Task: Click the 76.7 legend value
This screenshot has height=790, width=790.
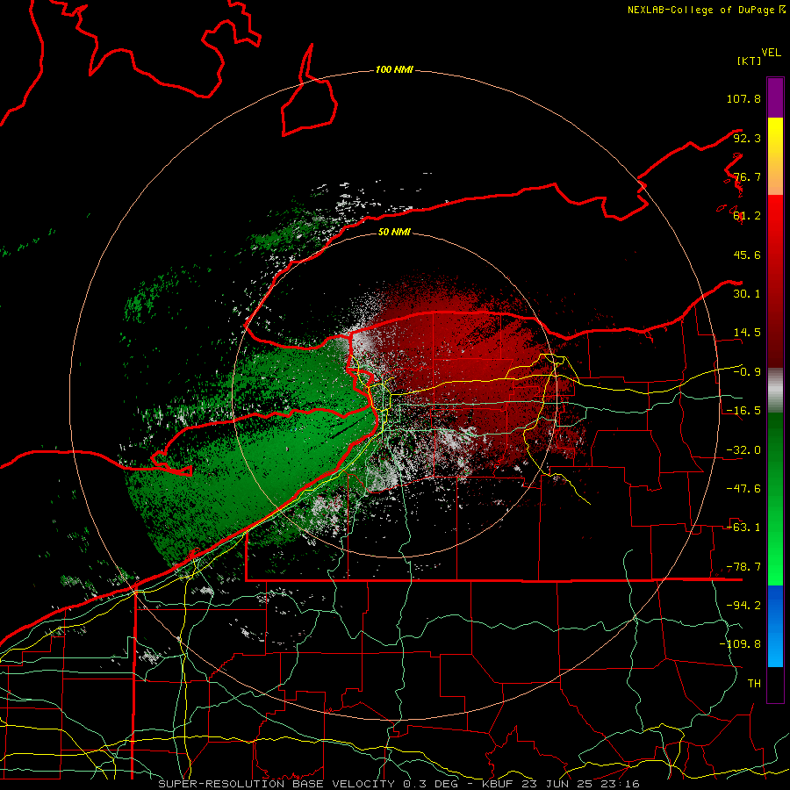Action: (747, 176)
